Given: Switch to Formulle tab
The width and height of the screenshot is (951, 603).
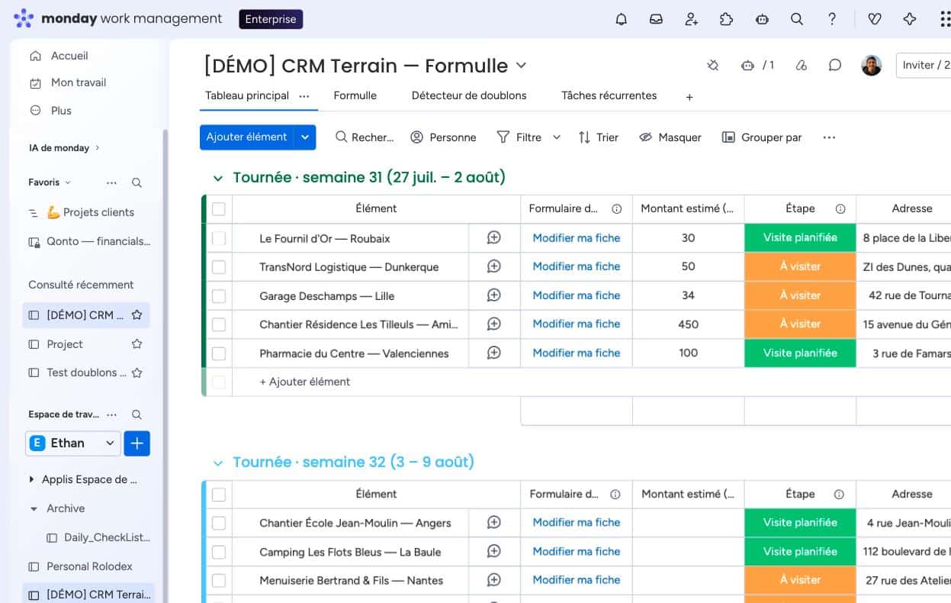Looking at the screenshot, I should tap(355, 95).
